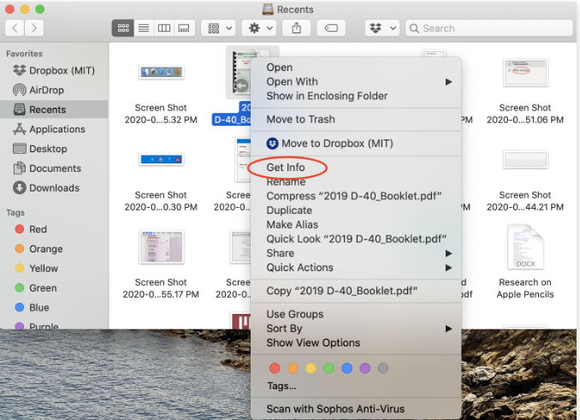The width and height of the screenshot is (580, 420).
Task: Quick Look "2019 D-40_Booklet.pdf"
Action: (356, 240)
